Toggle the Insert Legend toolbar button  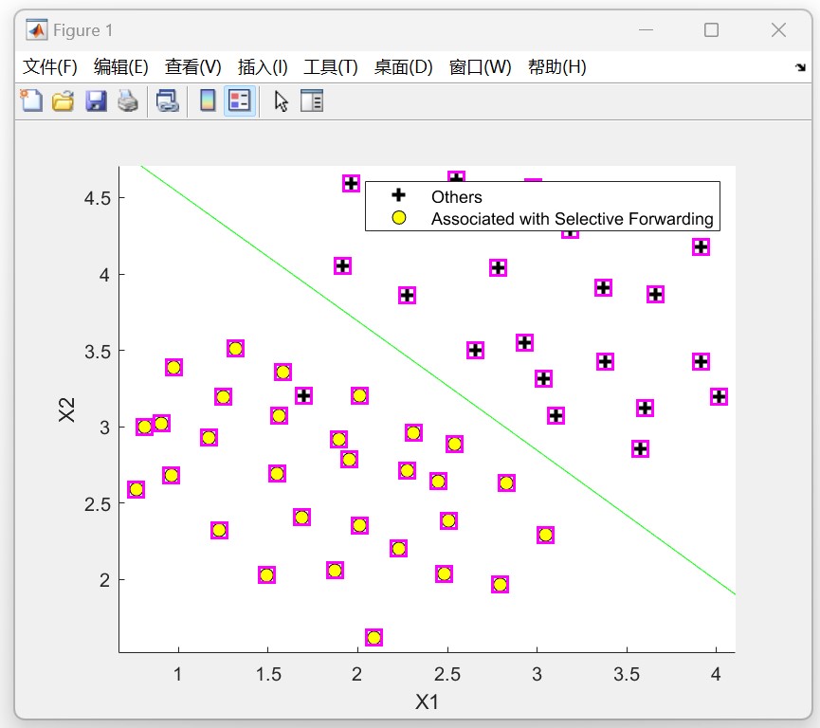coord(240,100)
